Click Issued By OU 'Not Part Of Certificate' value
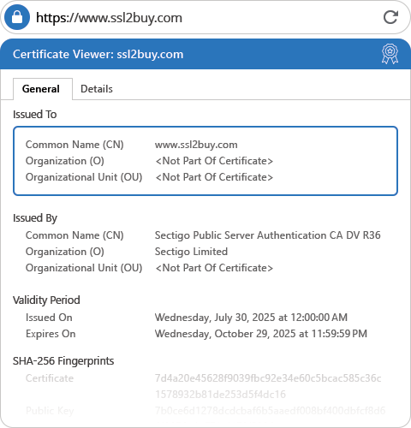 point(214,268)
